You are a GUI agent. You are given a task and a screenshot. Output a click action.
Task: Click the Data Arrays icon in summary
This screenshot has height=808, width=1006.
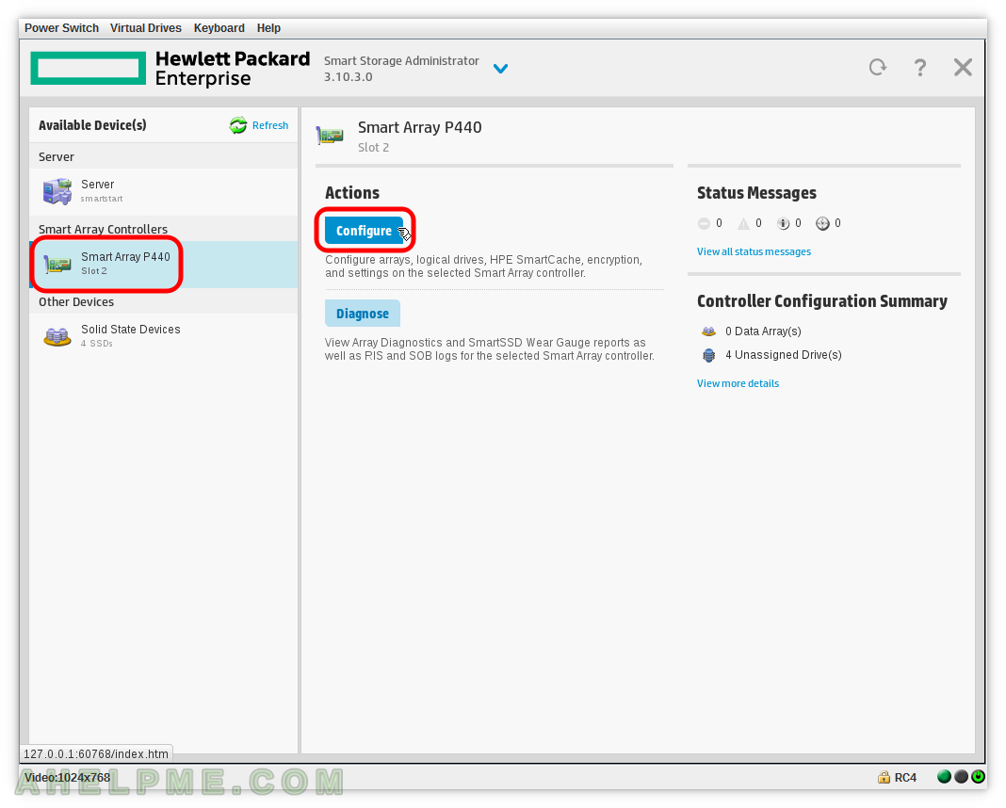tap(708, 331)
